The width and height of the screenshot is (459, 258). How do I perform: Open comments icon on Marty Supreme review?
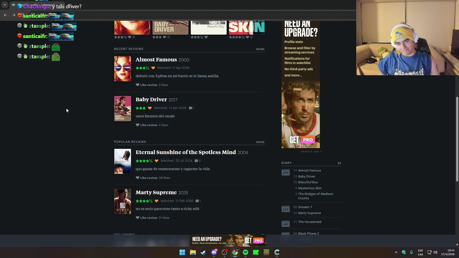point(197,201)
